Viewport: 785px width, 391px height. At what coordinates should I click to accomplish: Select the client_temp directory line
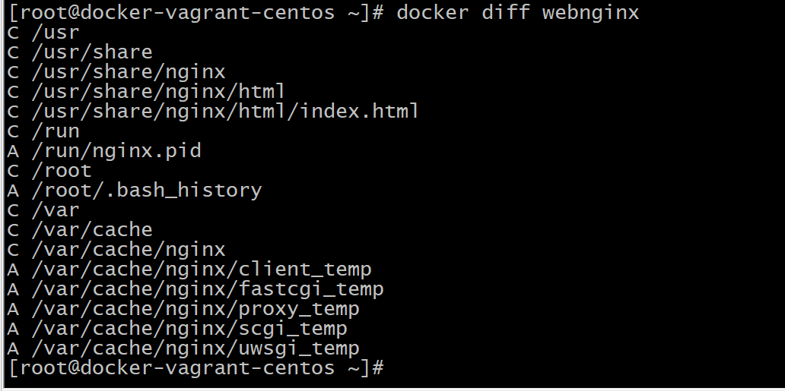click(x=189, y=270)
